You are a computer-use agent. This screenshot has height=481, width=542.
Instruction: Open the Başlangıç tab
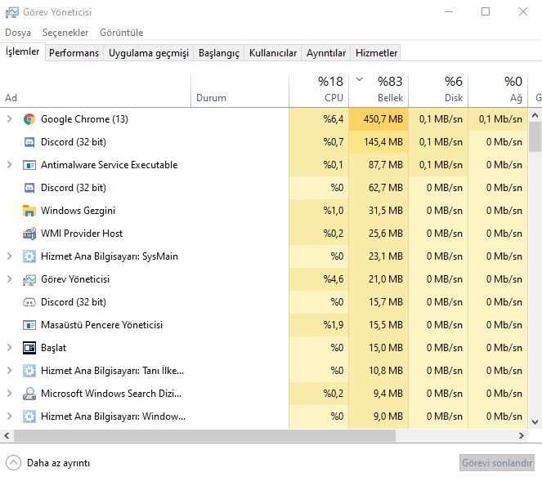pos(219,53)
